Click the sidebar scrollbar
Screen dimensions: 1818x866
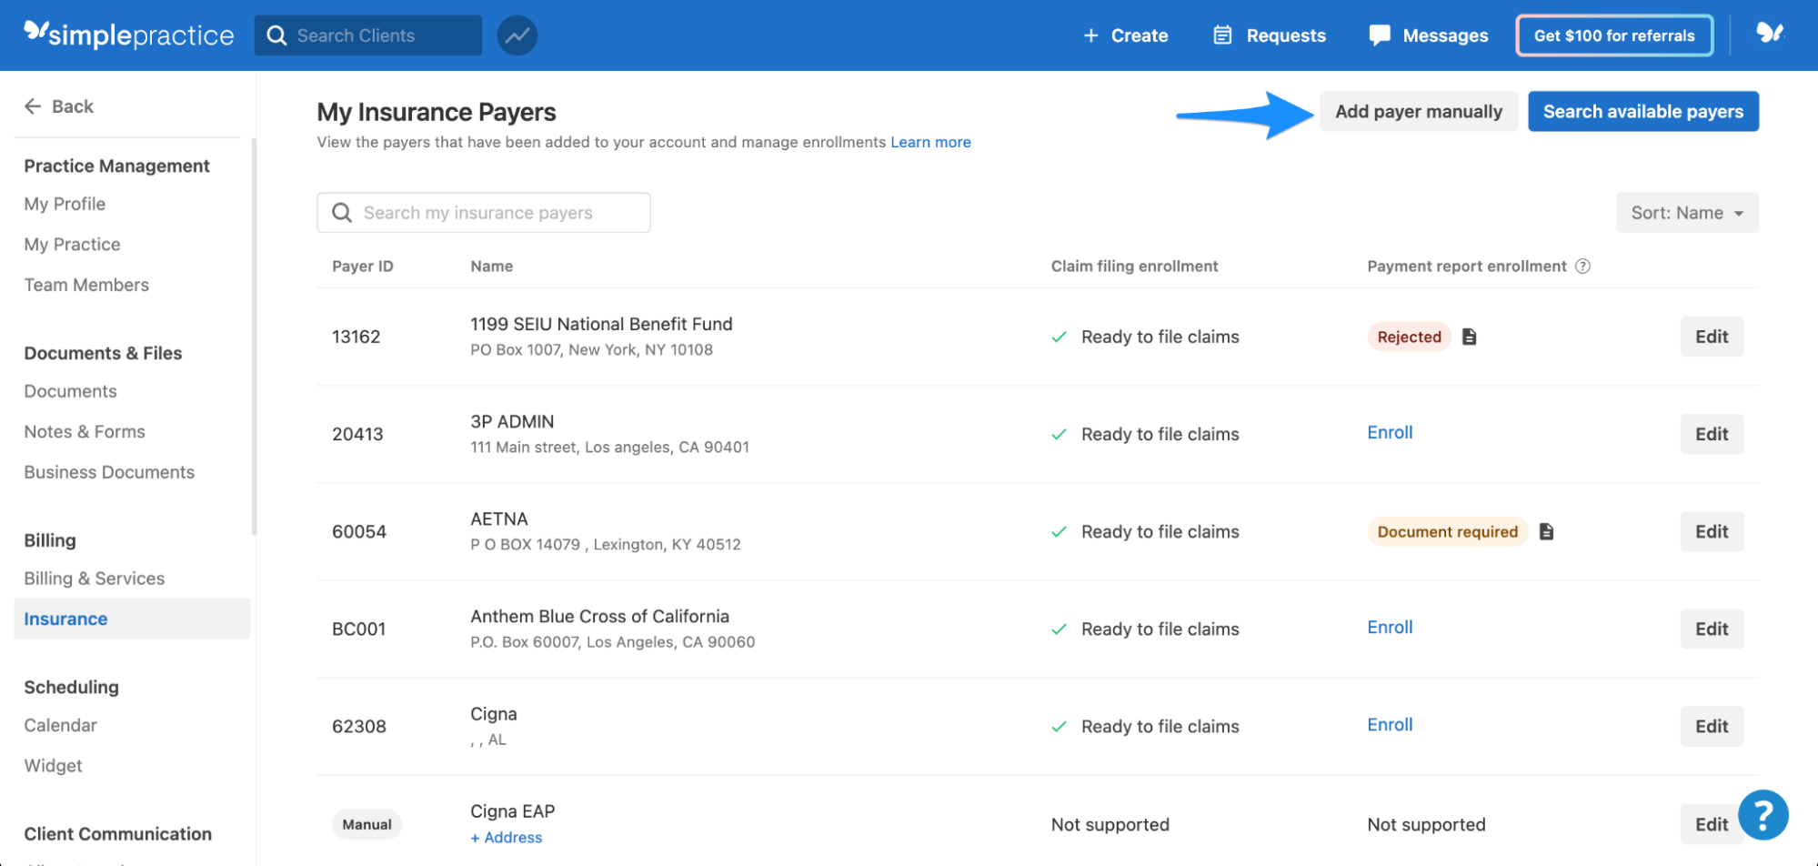click(254, 337)
